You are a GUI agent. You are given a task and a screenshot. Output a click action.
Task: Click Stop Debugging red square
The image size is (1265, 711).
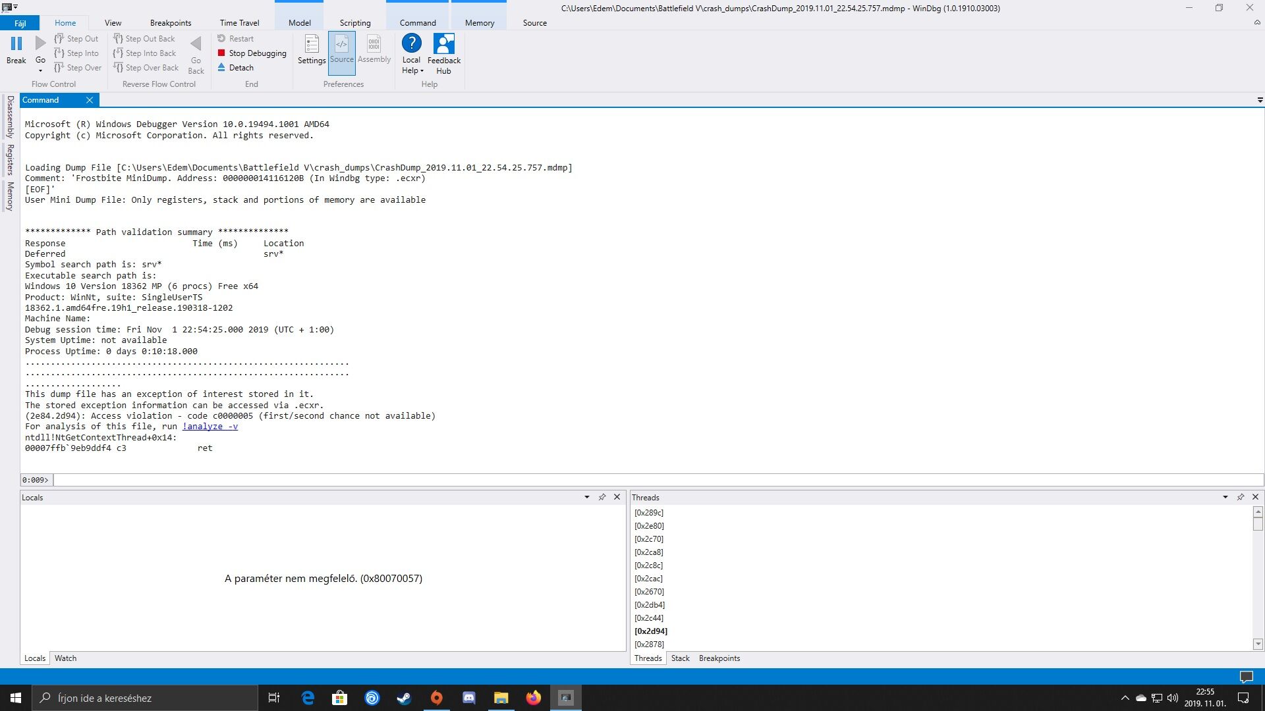pyautogui.click(x=222, y=53)
